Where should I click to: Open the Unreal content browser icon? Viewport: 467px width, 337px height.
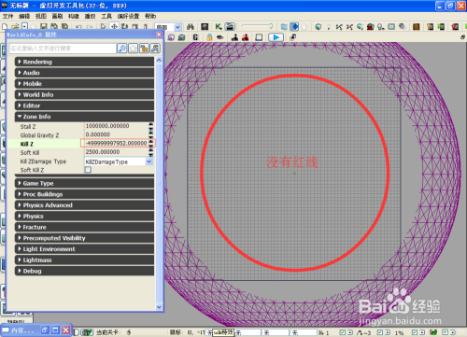coord(205,27)
